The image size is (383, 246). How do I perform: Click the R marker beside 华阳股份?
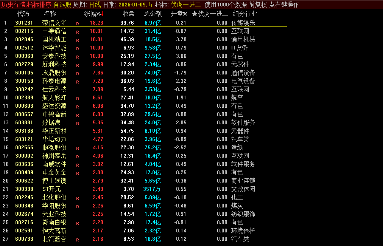tap(78, 207)
